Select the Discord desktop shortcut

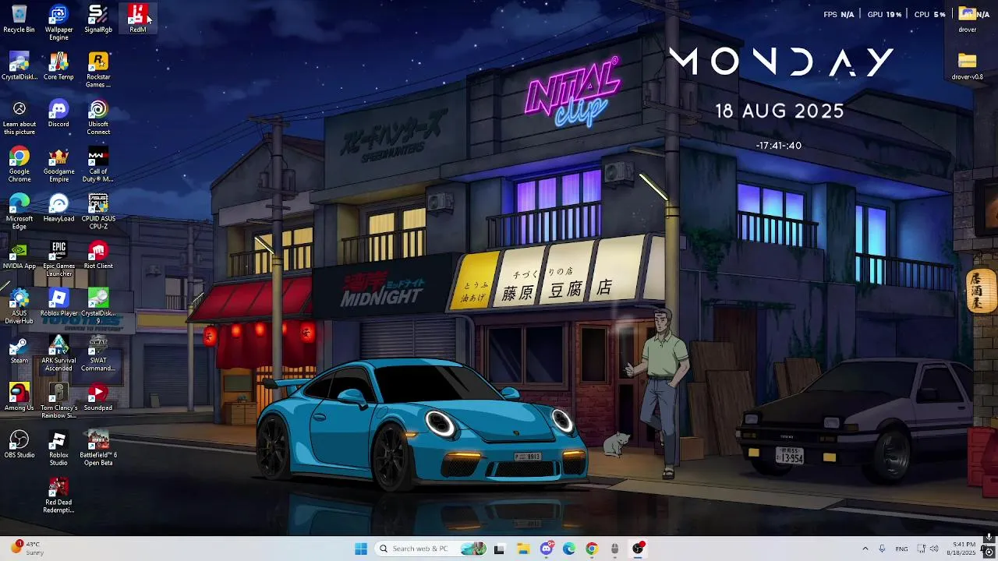(x=58, y=114)
